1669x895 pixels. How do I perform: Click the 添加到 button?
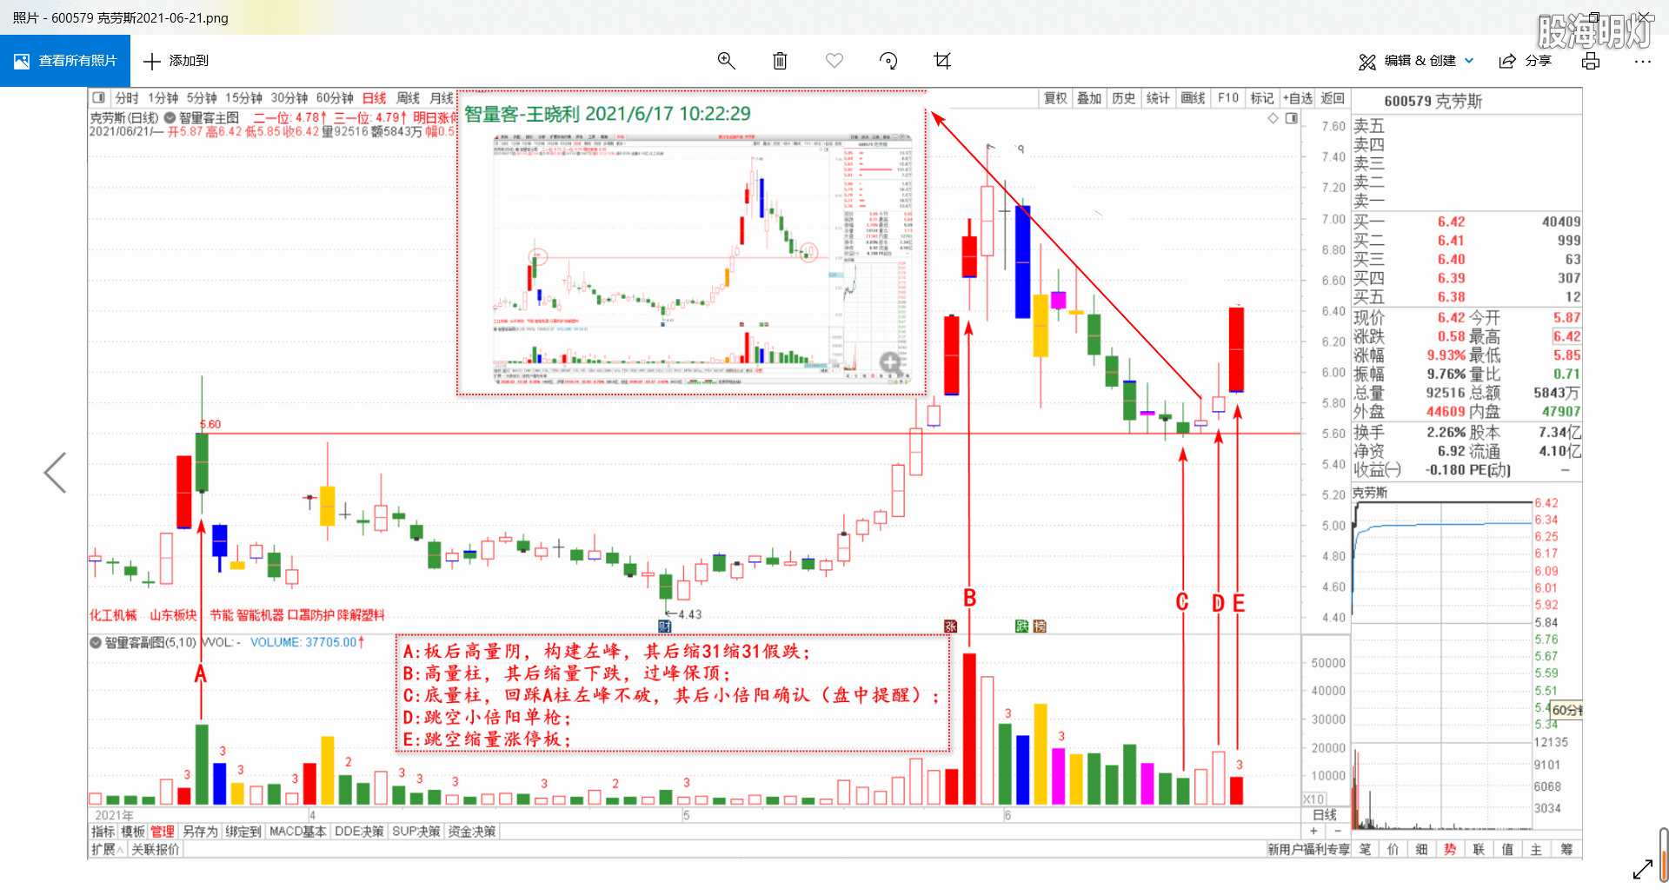pos(176,61)
